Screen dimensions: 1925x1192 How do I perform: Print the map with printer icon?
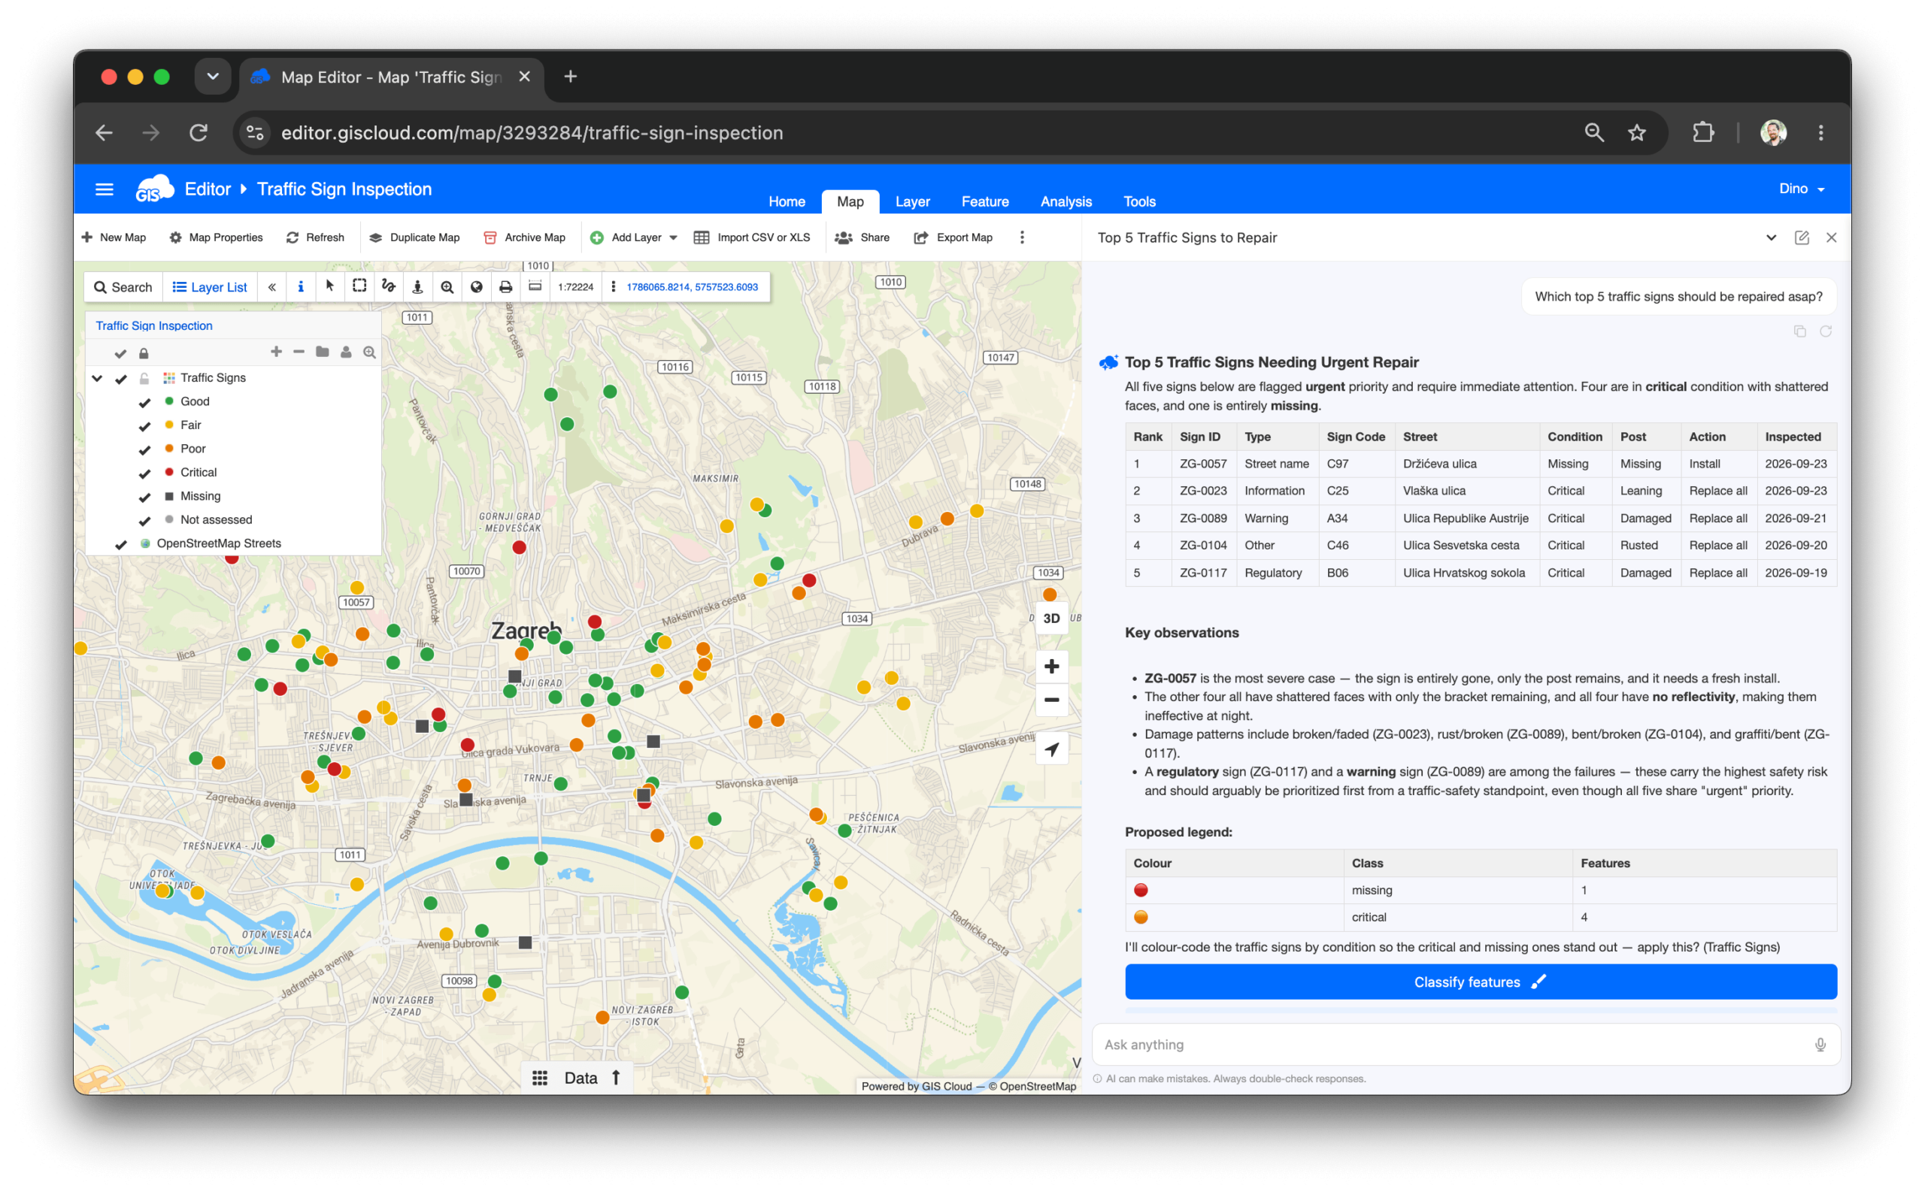pos(505,287)
